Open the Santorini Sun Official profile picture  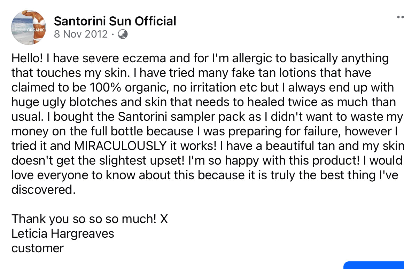(29, 27)
